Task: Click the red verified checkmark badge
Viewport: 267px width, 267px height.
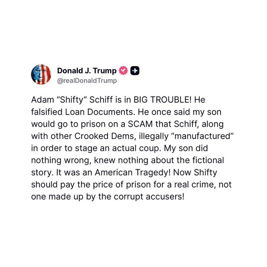Action: coord(123,71)
